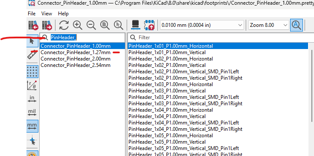The height and width of the screenshot is (156, 314).
Task: Click the refresh view icon
Action: [64, 25]
